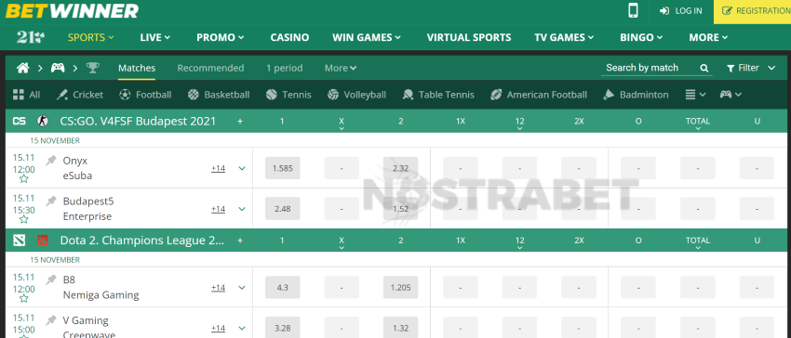Select the American Football sport icon
This screenshot has height=338, width=791.
pos(496,95)
